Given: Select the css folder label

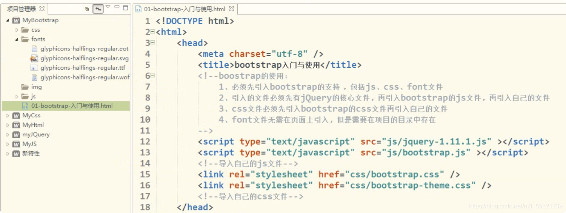Looking at the screenshot, I should pyautogui.click(x=35, y=30).
